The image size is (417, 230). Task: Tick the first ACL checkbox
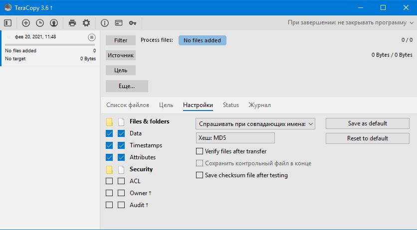[x=109, y=181]
